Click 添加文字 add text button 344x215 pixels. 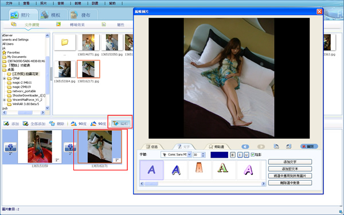(x=290, y=162)
